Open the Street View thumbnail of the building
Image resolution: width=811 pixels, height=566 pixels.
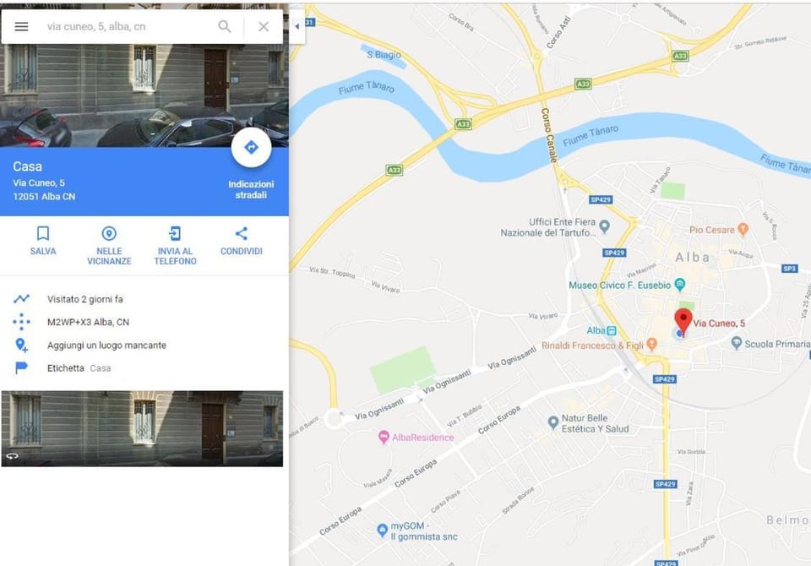click(x=142, y=428)
